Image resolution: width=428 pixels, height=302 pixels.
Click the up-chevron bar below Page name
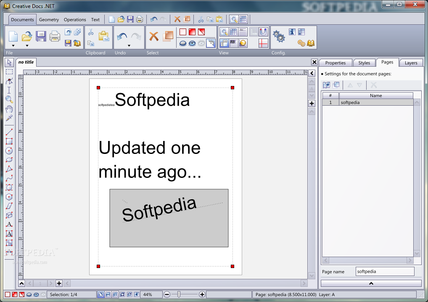pos(371,284)
